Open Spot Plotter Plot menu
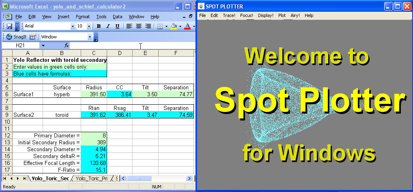The height and width of the screenshot is (192, 413). (282, 15)
